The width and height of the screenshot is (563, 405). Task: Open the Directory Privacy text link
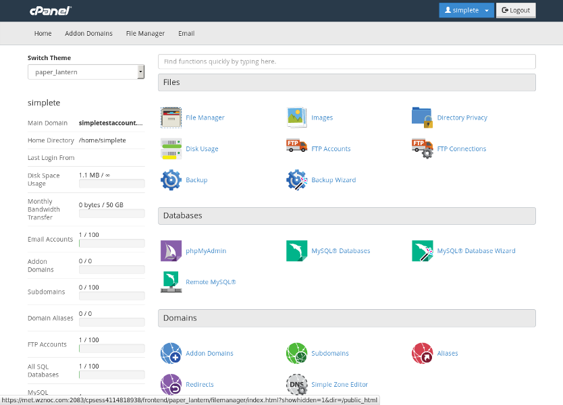(462, 117)
